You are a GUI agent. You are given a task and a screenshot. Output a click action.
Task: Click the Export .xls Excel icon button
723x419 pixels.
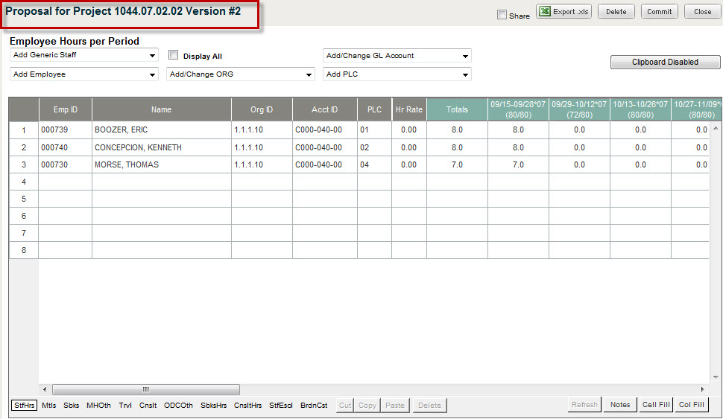(563, 12)
